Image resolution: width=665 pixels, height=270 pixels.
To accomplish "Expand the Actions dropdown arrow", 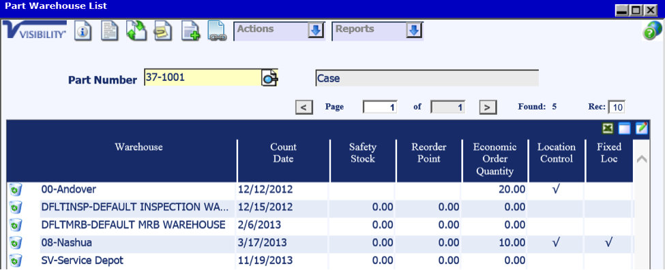I will 316,31.
